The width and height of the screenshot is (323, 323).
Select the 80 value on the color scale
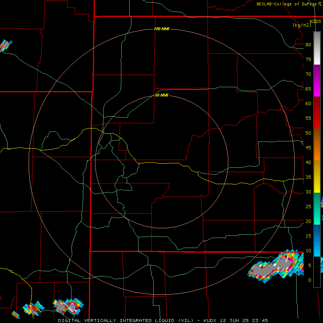308,45
